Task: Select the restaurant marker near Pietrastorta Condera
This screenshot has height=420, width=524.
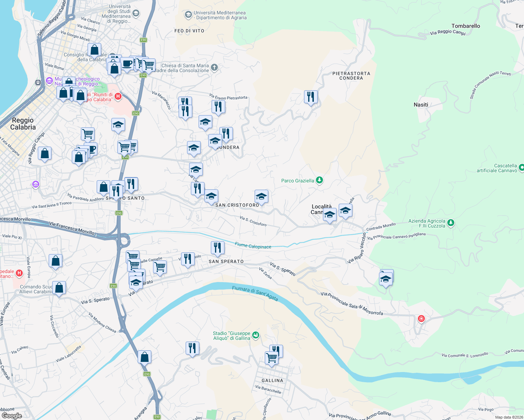Action: coord(310,97)
